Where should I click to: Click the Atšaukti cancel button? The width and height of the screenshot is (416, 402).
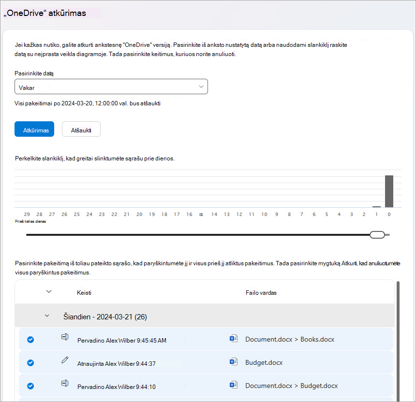pos(81,129)
